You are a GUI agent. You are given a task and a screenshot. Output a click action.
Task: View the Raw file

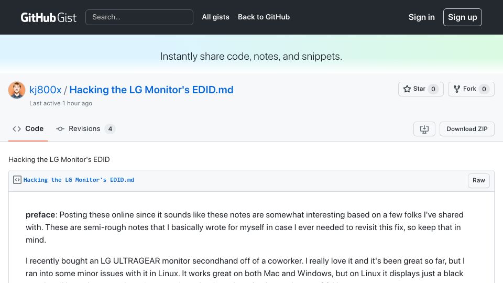(x=478, y=180)
